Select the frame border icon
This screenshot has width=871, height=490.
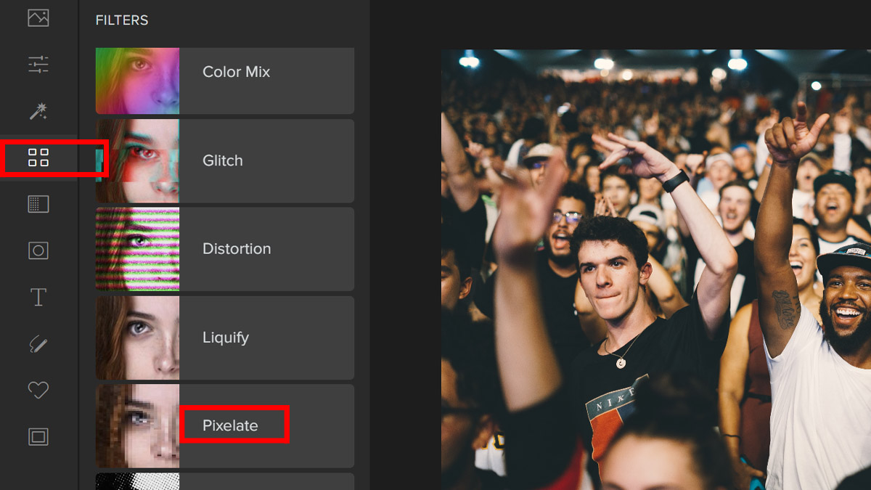[x=38, y=436]
